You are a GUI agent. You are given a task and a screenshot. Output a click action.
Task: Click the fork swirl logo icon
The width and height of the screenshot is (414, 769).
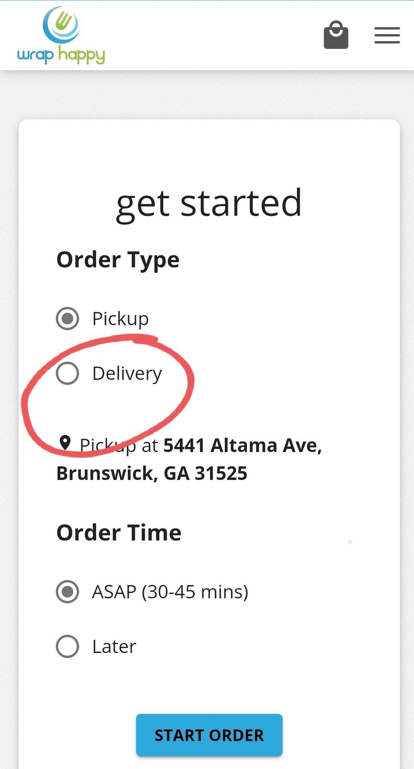click(61, 25)
